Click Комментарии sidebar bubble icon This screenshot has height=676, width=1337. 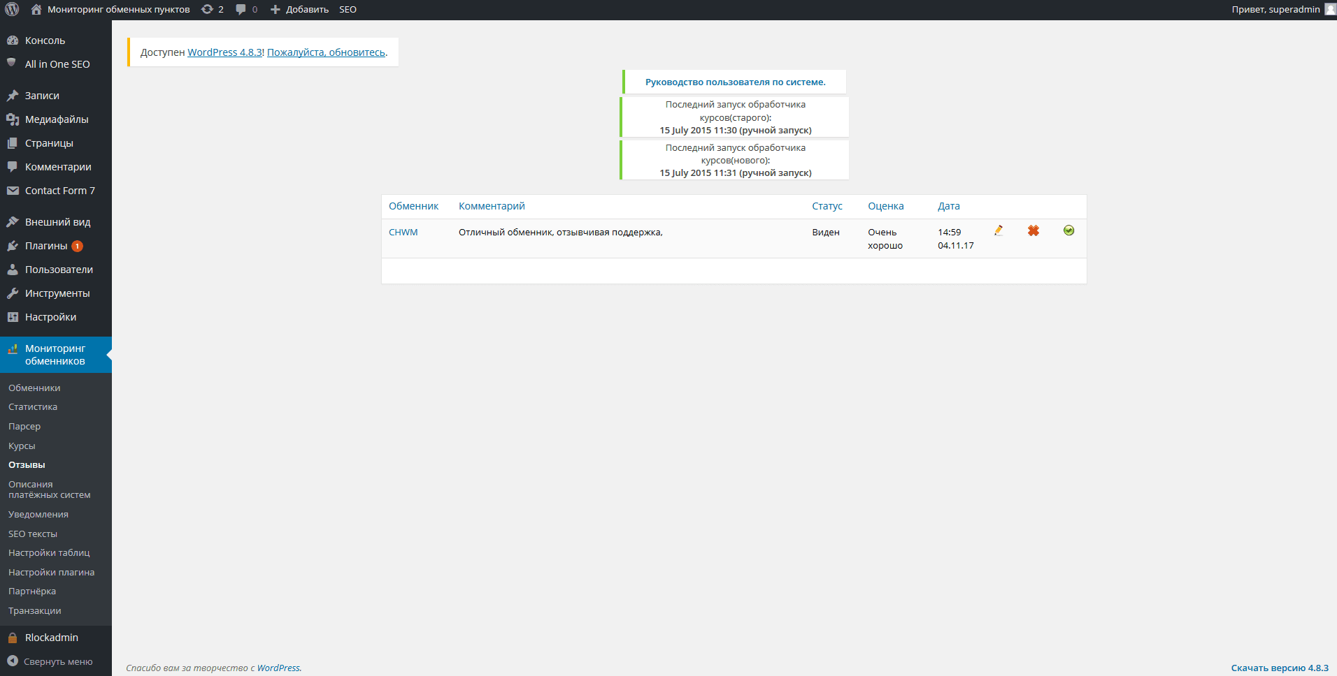(x=13, y=167)
